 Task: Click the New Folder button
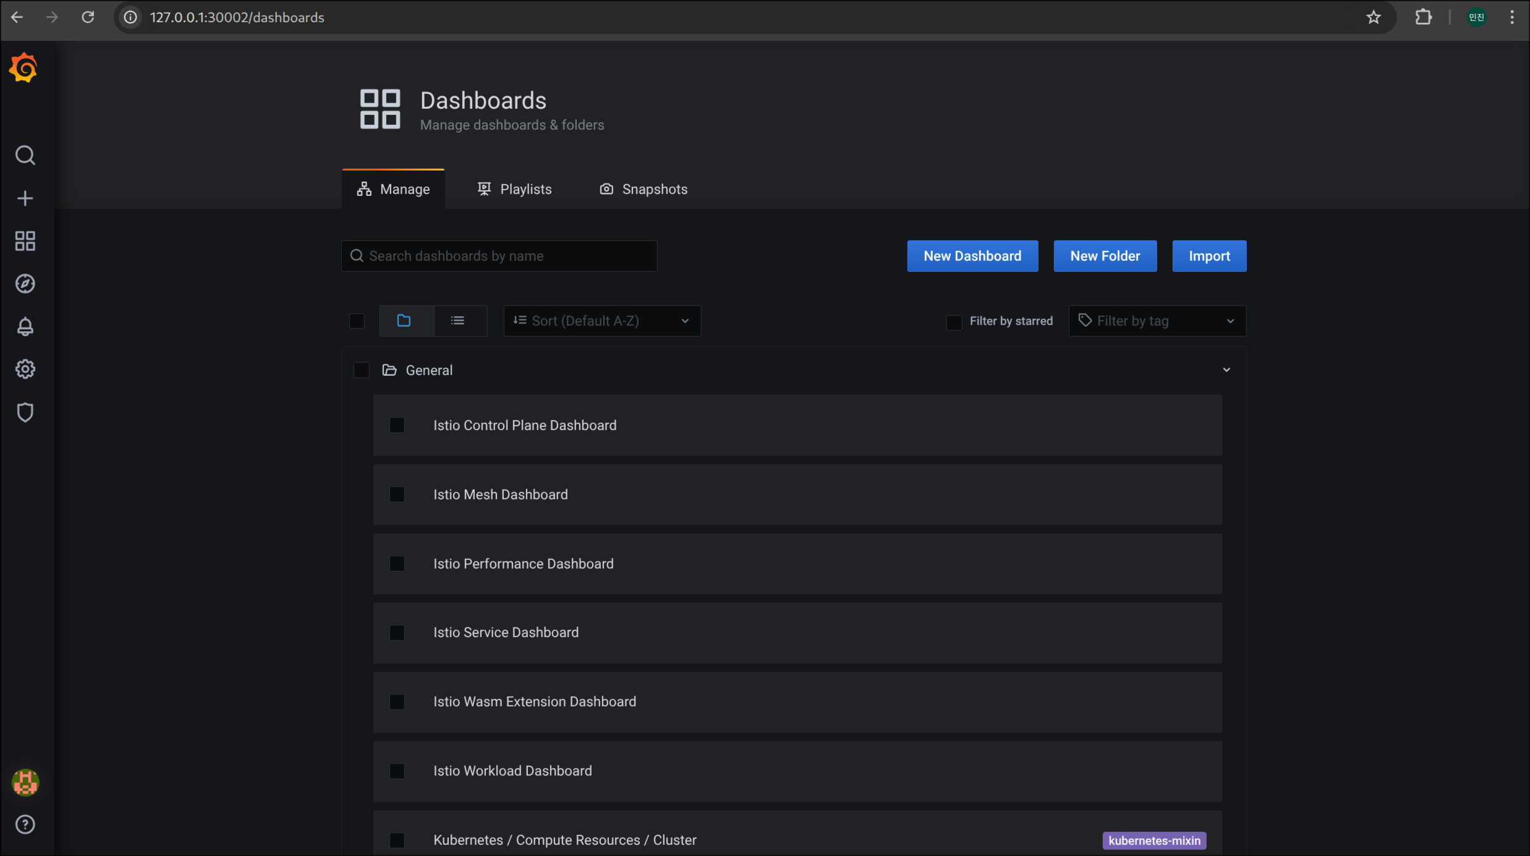tap(1105, 256)
